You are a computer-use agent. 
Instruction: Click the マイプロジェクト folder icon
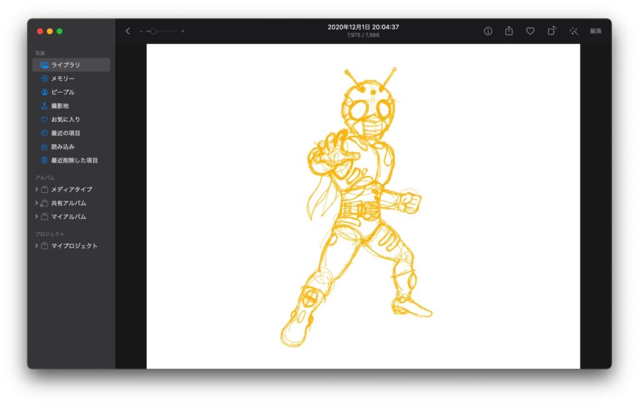pyautogui.click(x=44, y=246)
